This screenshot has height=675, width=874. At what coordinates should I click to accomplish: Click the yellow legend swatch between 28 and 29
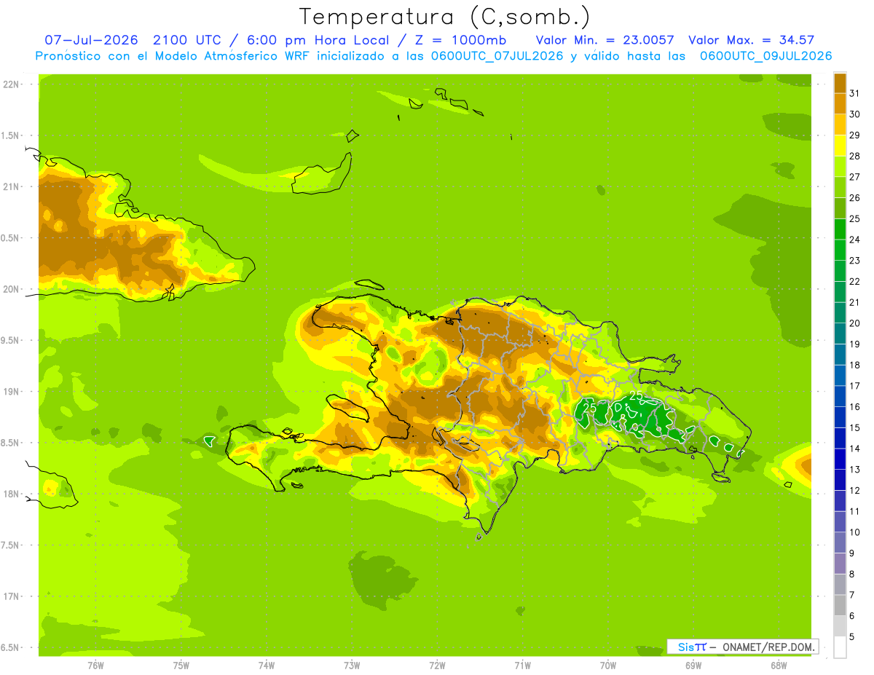840,146
